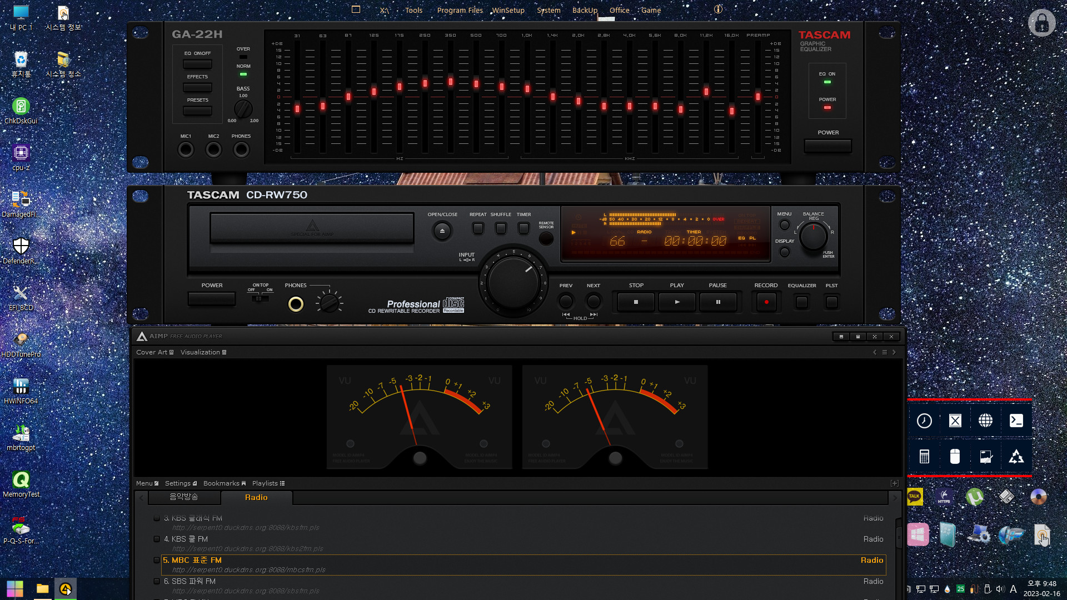Open the Visualization dropdown

[x=203, y=352]
